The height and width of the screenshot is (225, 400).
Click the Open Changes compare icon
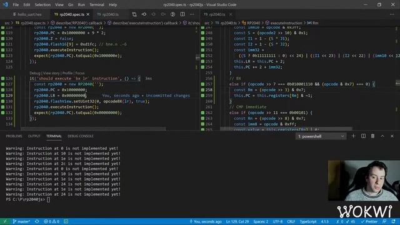[134, 14]
